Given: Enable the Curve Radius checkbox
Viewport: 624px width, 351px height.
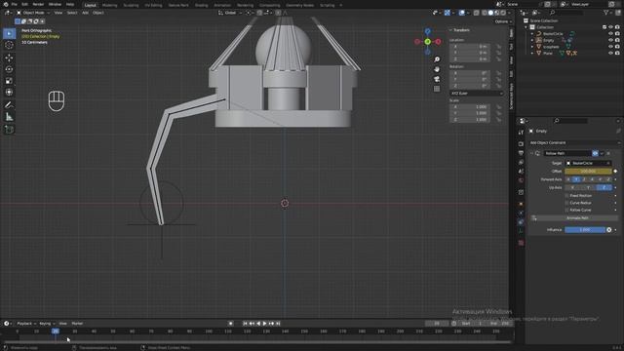Looking at the screenshot, I should [x=567, y=203].
